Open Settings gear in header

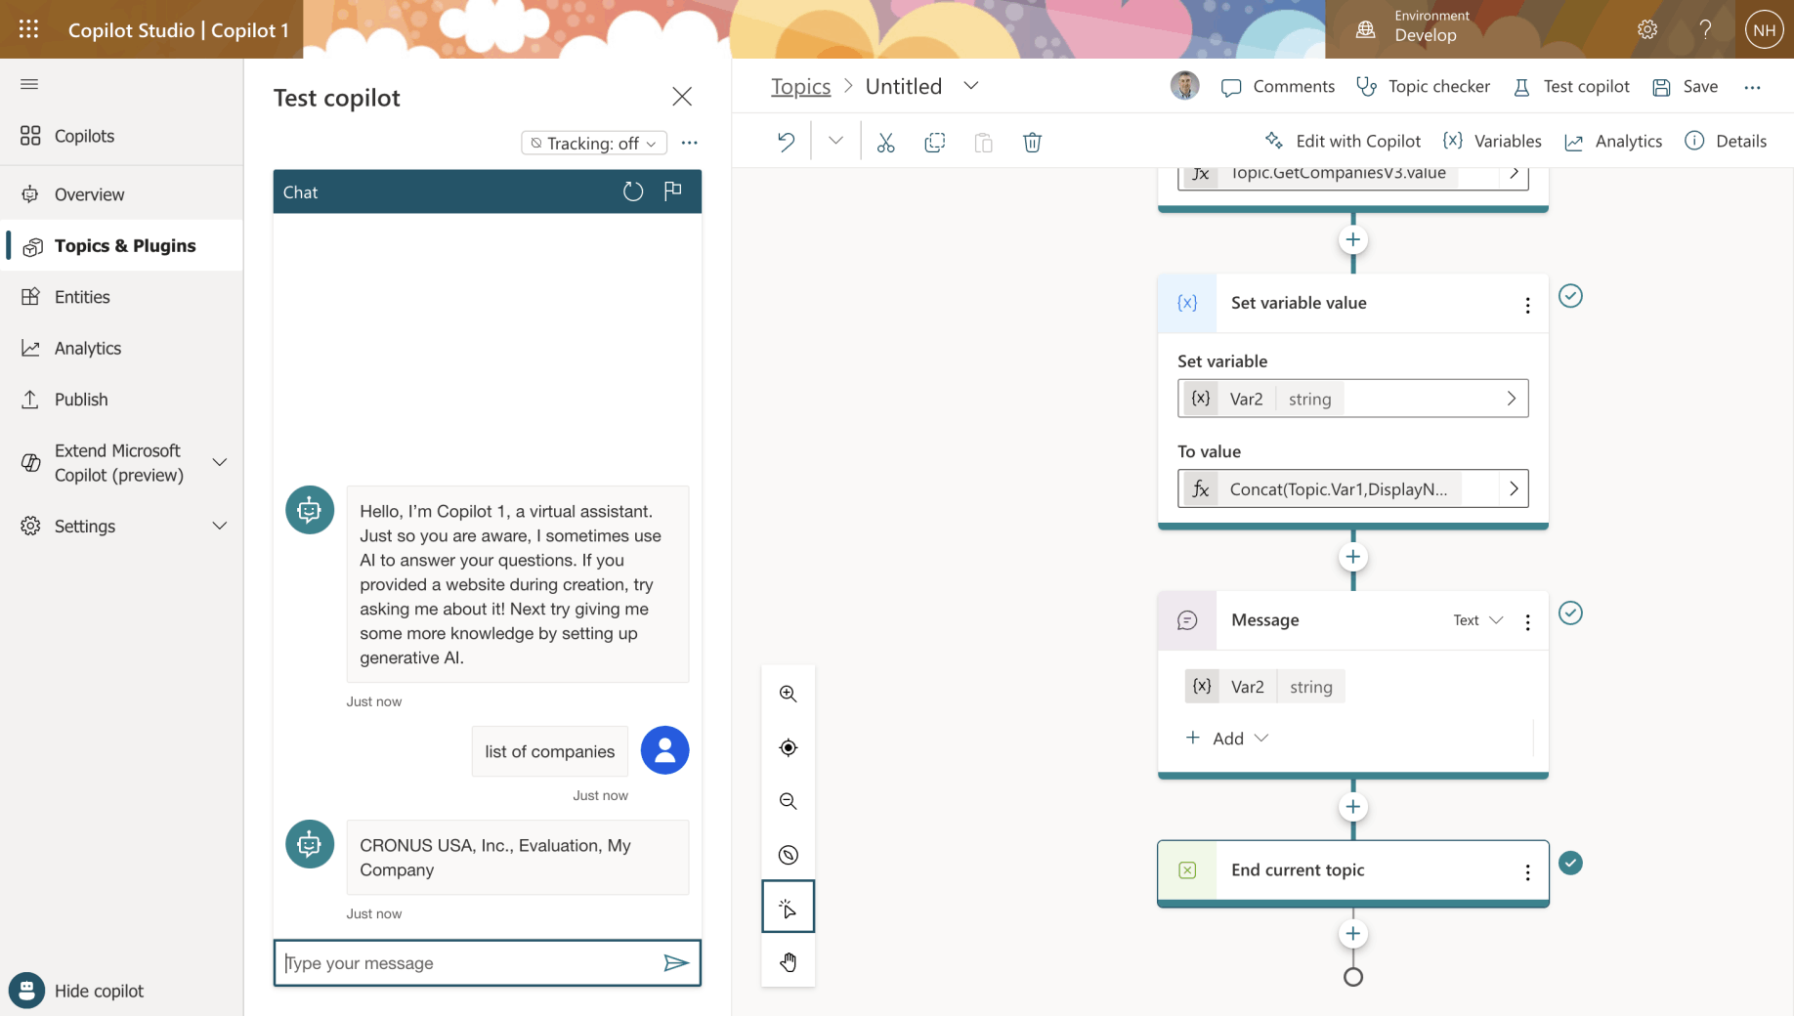(1647, 29)
